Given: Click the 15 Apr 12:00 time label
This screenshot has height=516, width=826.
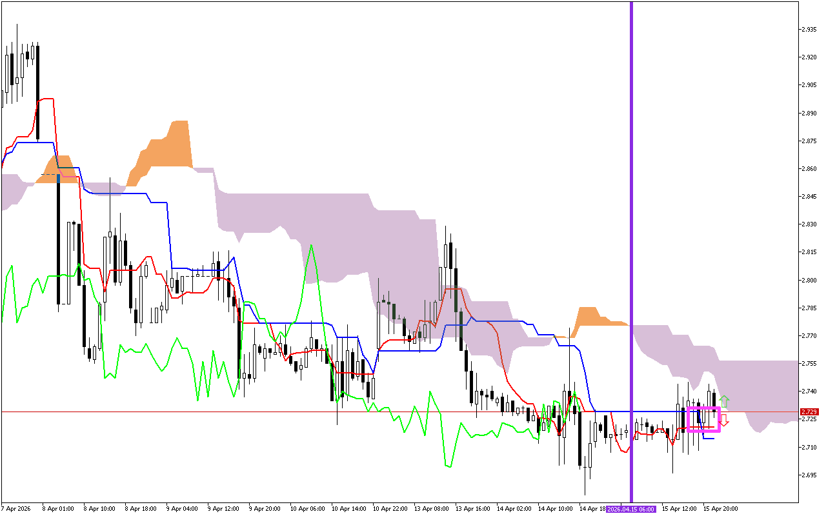Looking at the screenshot, I should click(679, 509).
